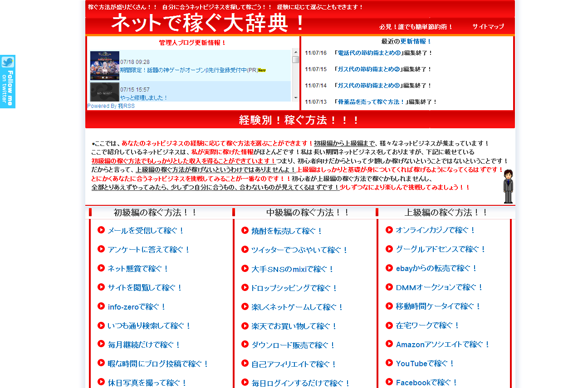Click 中級編の稼ぐ方法！！ column heading
The width and height of the screenshot is (573, 388).
click(308, 212)
